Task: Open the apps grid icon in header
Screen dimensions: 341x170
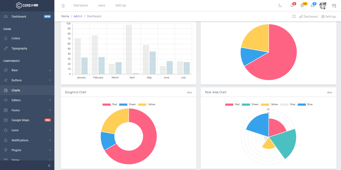Action: pos(334,6)
